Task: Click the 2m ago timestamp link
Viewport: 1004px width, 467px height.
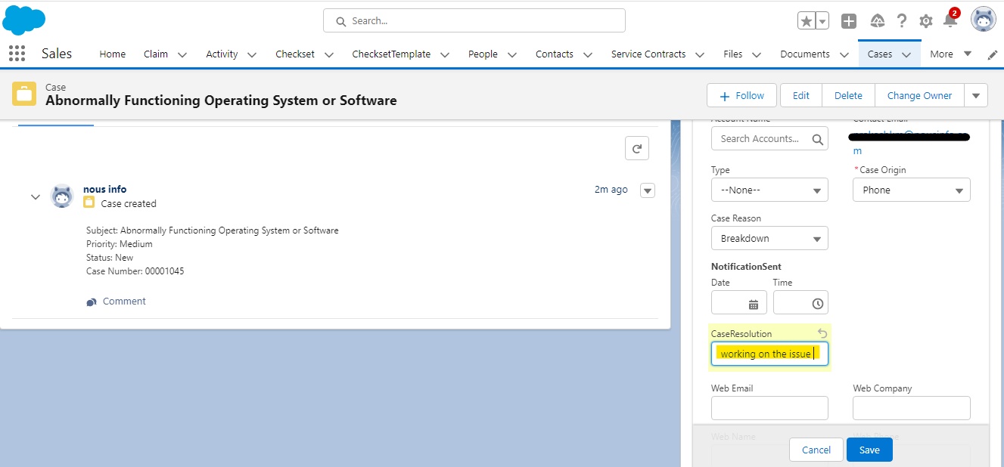Action: pyautogui.click(x=611, y=190)
